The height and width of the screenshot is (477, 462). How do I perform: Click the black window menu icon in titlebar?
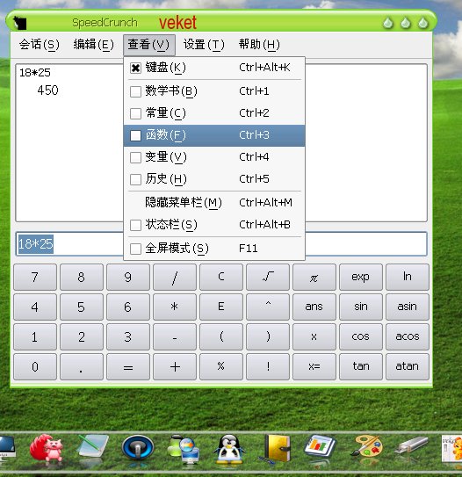tap(20, 23)
